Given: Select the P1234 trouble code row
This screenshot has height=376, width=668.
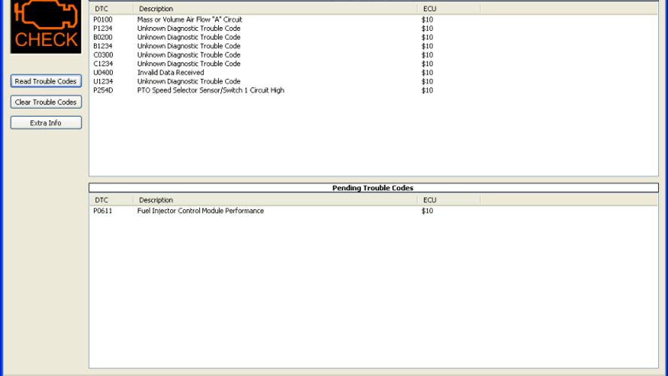Looking at the screenshot, I should [x=188, y=29].
